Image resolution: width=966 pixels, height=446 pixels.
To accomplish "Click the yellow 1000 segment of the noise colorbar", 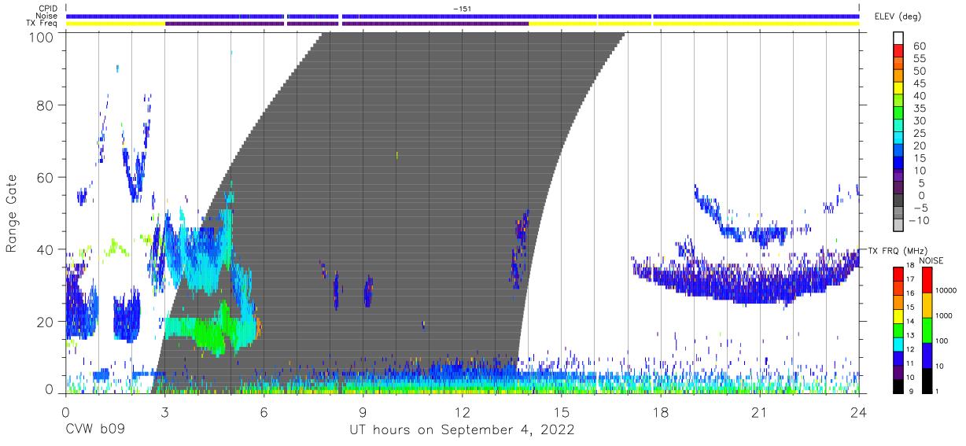I will [927, 305].
